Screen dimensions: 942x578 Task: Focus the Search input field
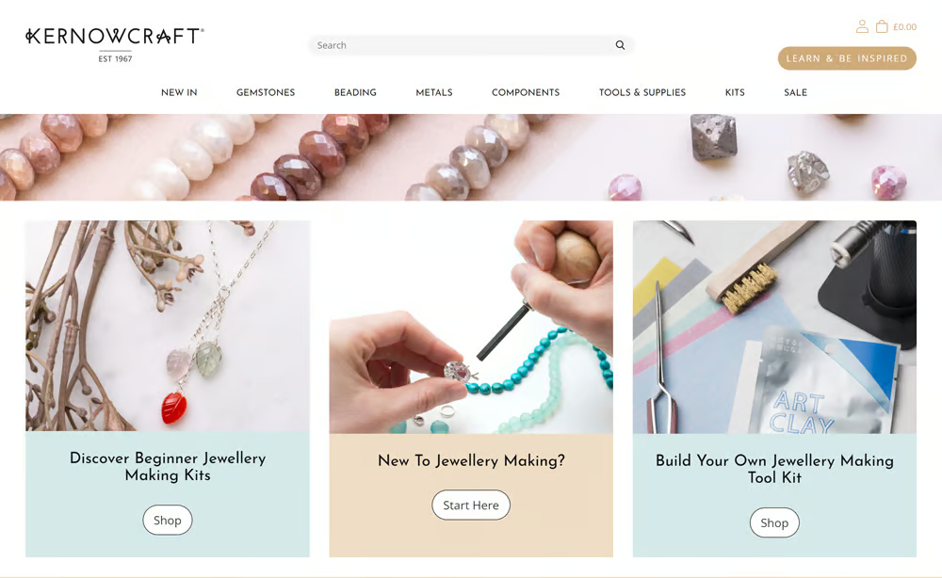point(463,45)
